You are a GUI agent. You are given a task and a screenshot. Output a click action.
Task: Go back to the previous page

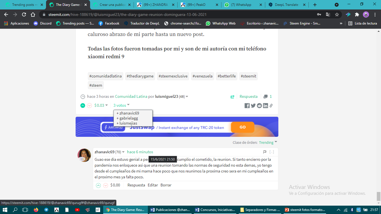pyautogui.click(x=6, y=14)
